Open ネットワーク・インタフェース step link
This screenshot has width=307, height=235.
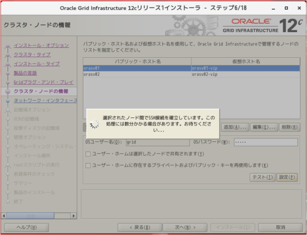pos(45,101)
